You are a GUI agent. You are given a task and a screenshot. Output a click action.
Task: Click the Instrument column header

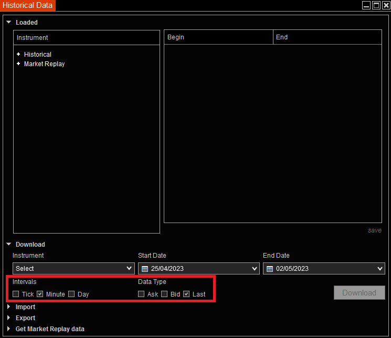pyautogui.click(x=87, y=38)
